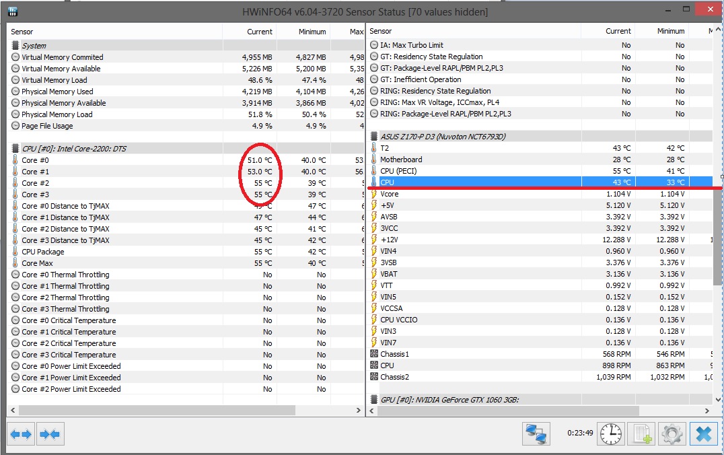Click the lightning icon beside Vcore
Viewport: 724px width, 455px height.
coord(374,194)
